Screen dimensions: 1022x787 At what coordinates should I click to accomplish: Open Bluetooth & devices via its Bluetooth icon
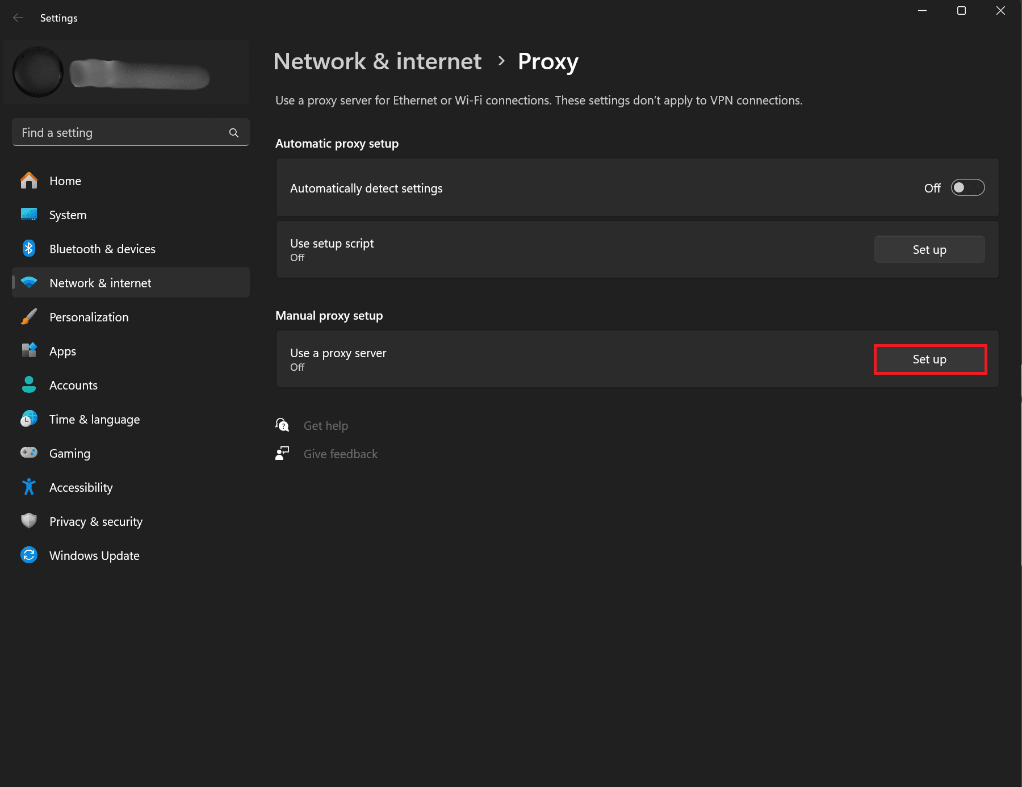coord(28,248)
